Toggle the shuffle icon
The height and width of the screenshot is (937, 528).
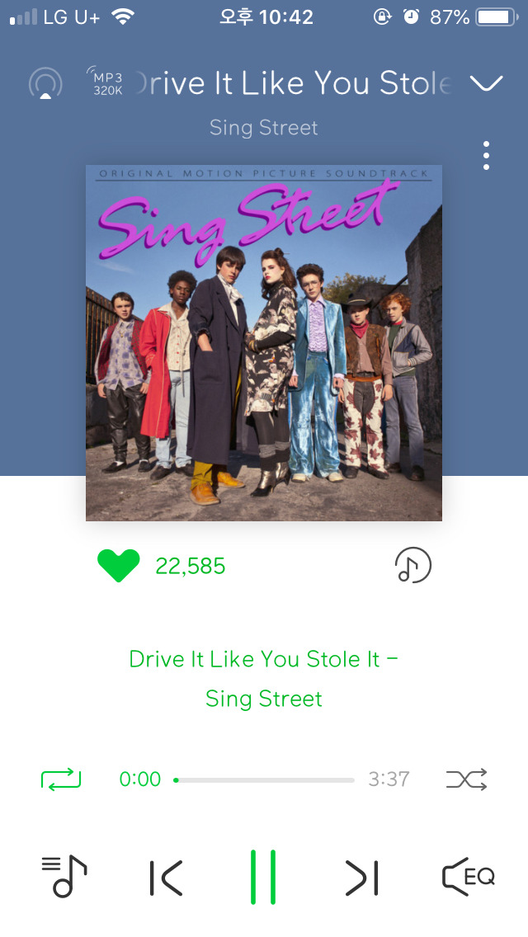point(466,779)
